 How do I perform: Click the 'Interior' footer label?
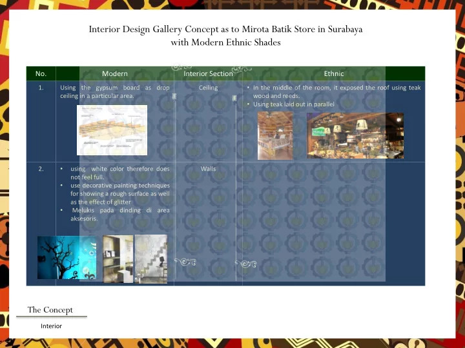tap(51, 326)
